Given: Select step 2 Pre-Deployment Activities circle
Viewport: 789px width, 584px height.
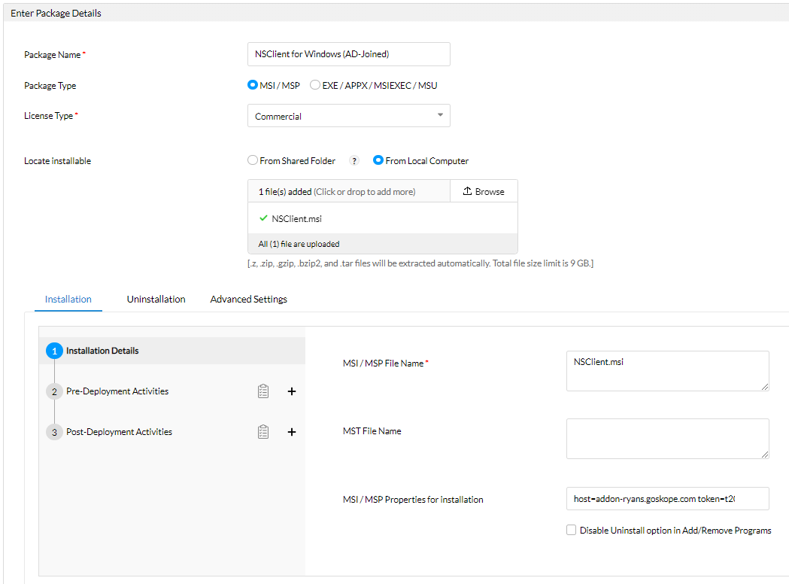Looking at the screenshot, I should pos(53,391).
